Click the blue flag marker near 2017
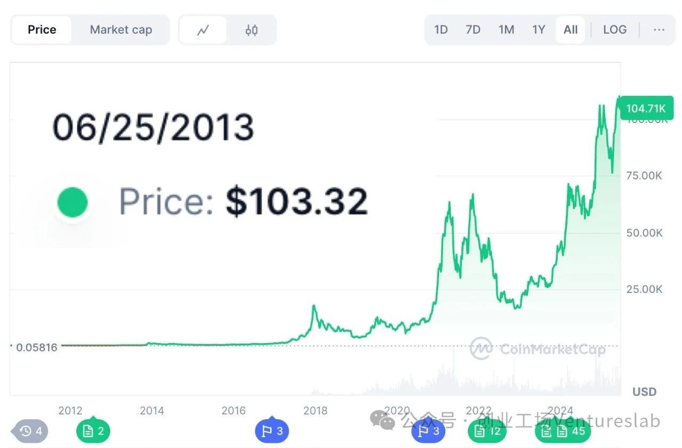The height and width of the screenshot is (448, 682). coord(272,430)
